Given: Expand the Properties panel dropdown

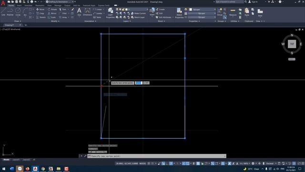Looking at the screenshot, I should tap(194, 21).
